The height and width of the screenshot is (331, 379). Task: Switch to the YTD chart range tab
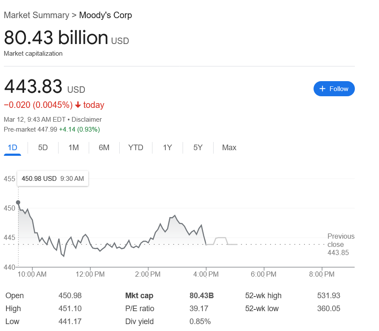coord(136,148)
